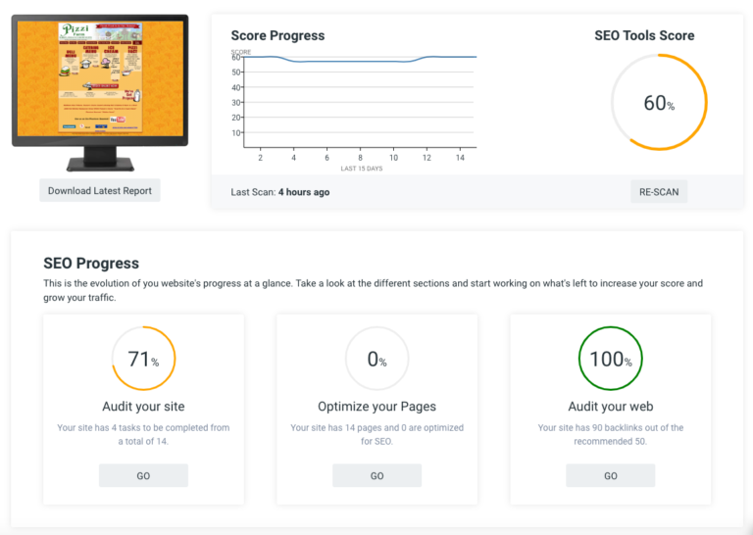
Task: Open the website preview on the monitor
Action: (100, 78)
